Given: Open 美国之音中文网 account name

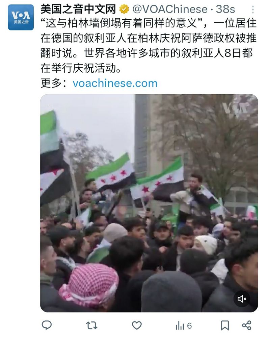Looking at the screenshot, I should (x=78, y=9).
